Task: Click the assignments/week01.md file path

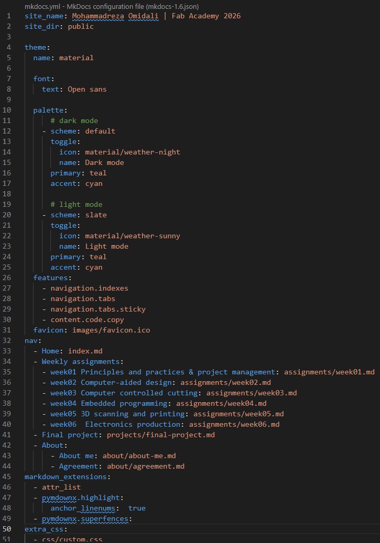Action: click(329, 372)
